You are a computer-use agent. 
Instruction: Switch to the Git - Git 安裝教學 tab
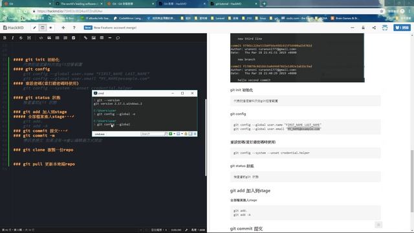click(x=130, y=4)
